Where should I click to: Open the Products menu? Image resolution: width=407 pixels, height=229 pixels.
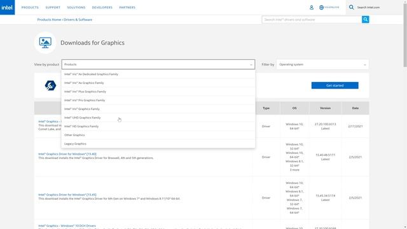[30, 7]
